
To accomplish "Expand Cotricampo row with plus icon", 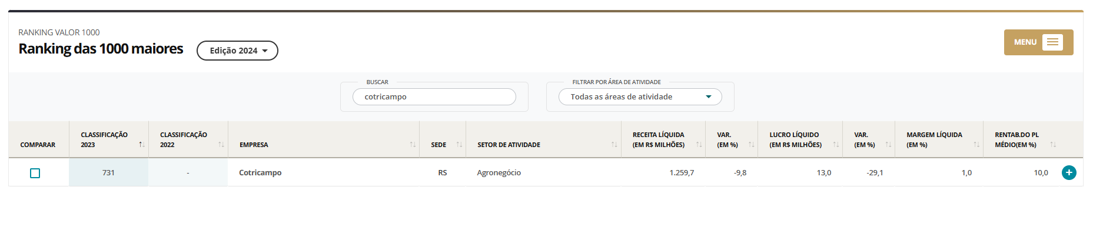I will point(1069,172).
